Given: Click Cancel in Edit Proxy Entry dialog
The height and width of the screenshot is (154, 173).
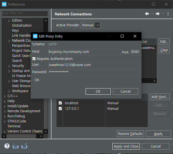Looking at the screenshot, I should pos(125,92).
